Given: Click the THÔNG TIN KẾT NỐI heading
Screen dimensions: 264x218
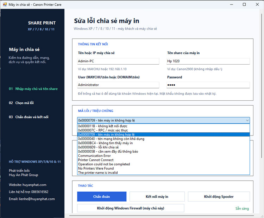Looking at the screenshot, I should [93, 44].
